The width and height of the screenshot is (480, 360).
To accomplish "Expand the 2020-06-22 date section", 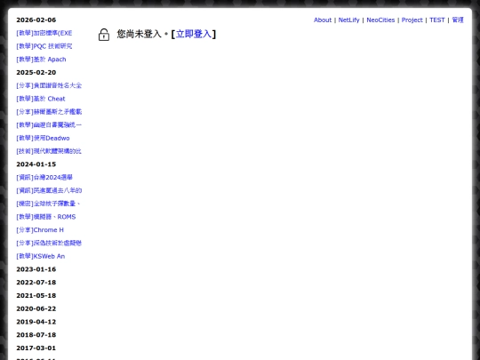I will point(36,308).
